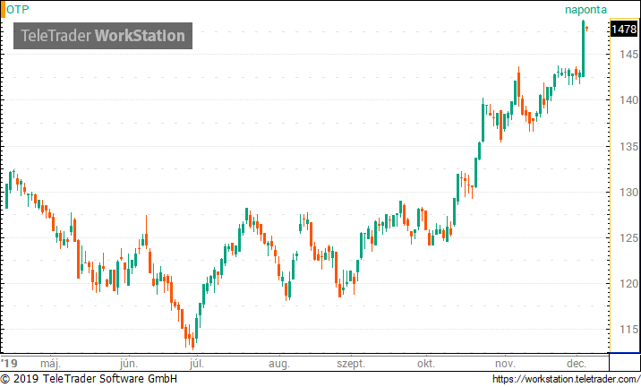
Task: Click the 2019 TeleTrader Software GmbH copyright
Action: 89,379
